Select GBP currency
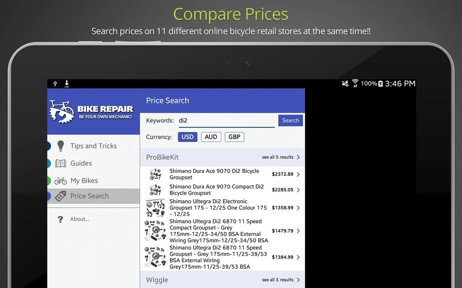 click(x=234, y=137)
